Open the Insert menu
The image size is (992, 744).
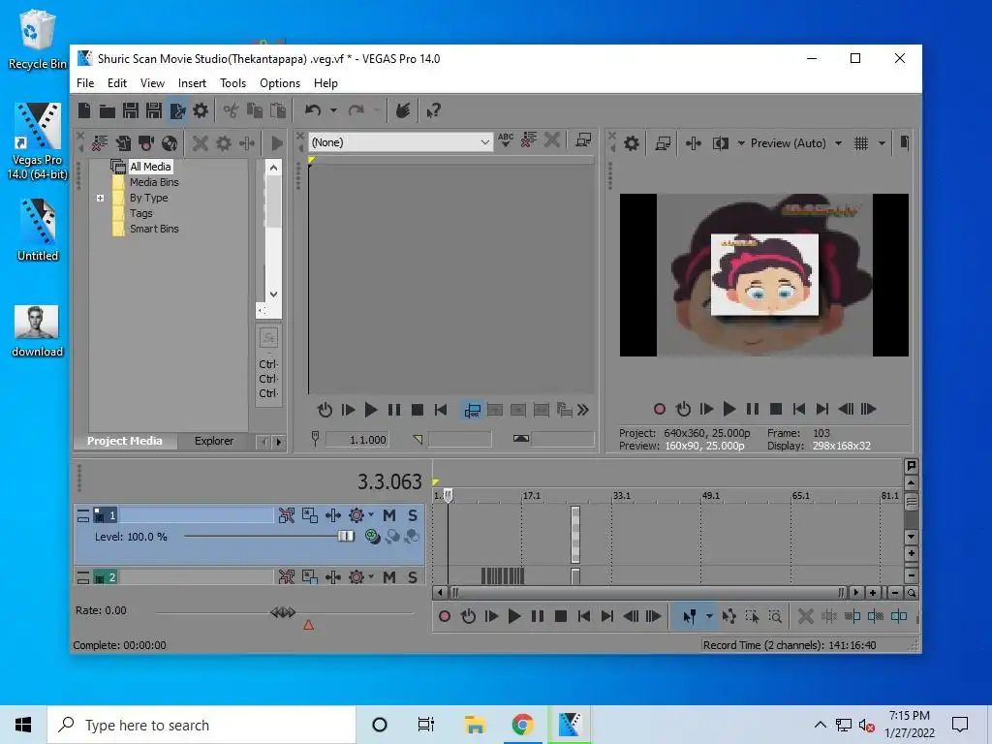[192, 83]
